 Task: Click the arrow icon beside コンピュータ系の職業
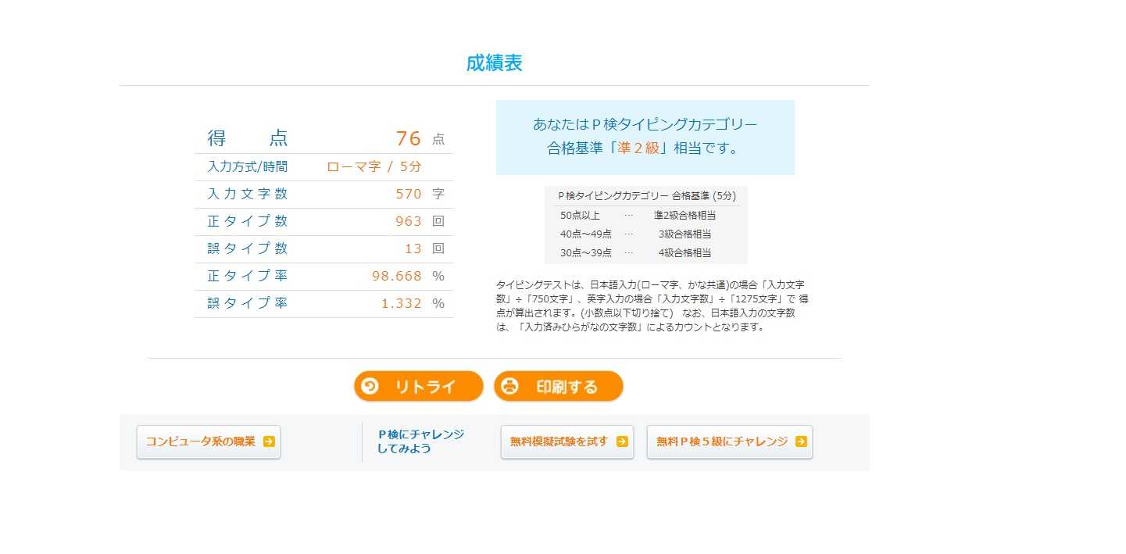pos(269,441)
